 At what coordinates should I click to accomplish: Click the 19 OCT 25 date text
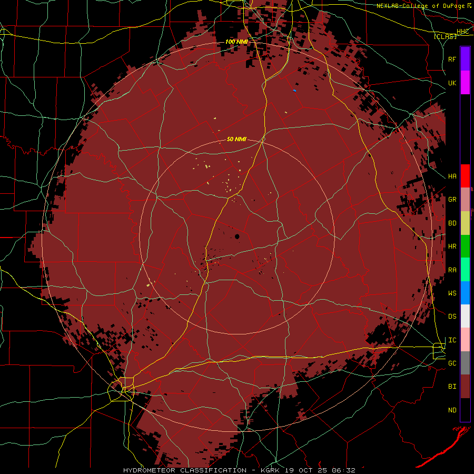[306, 470]
